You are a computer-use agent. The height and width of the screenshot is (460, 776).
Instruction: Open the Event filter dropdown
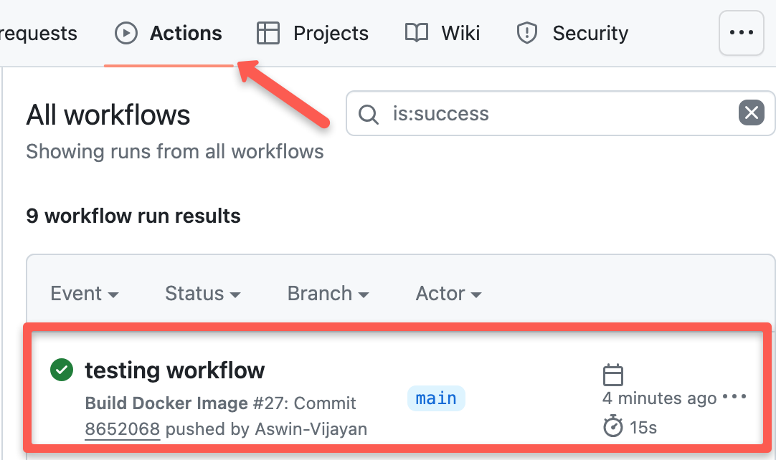coord(85,293)
